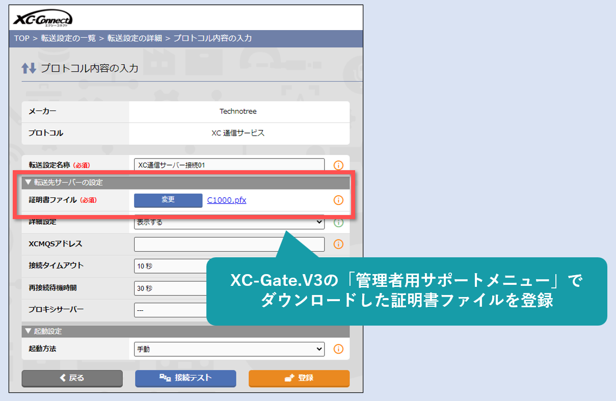Click the green info icon for 詳細設定
616x401 pixels.
click(338, 222)
